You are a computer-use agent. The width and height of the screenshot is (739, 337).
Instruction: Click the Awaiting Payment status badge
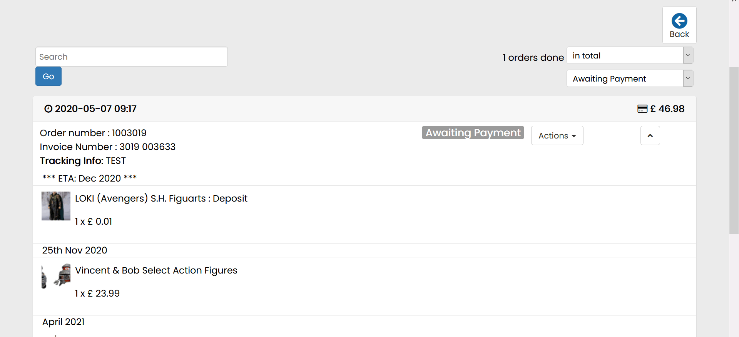[473, 133]
